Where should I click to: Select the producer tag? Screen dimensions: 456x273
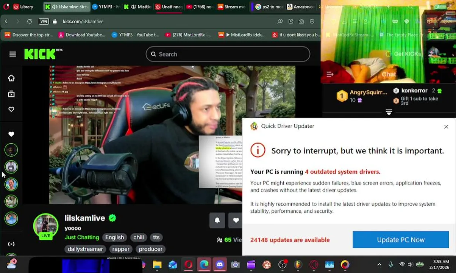point(151,249)
